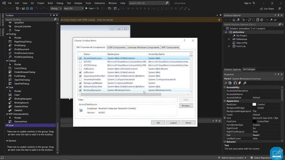
Task: Switch to the WPF Components tab
Action: 170,48
